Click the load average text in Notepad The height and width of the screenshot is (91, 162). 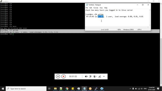pos(129,16)
